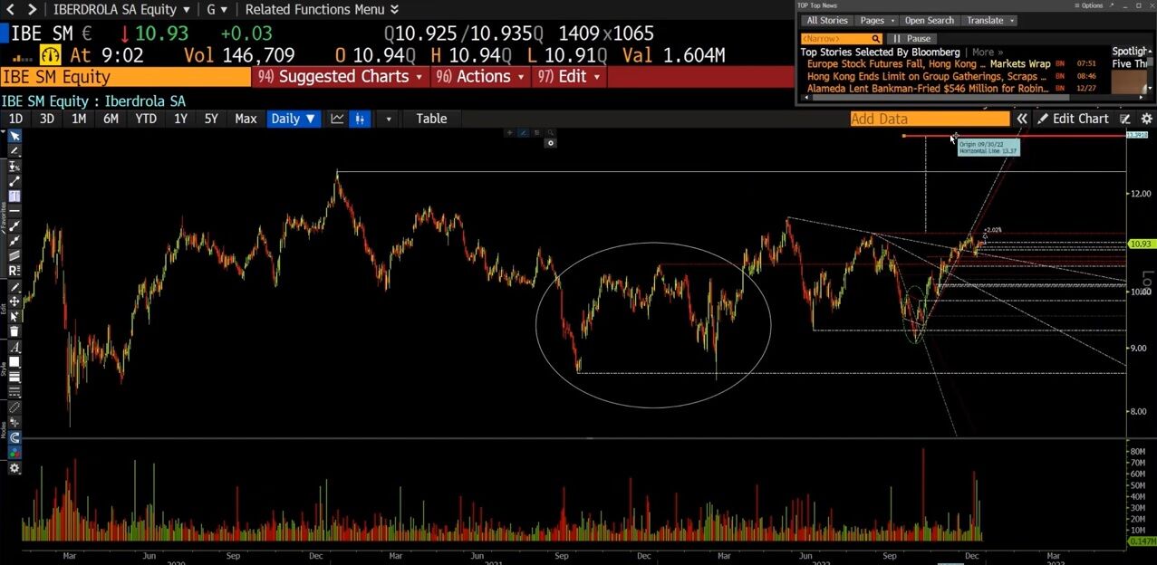Screen dimensions: 1157x565
Task: Click the Table button
Action: (431, 119)
